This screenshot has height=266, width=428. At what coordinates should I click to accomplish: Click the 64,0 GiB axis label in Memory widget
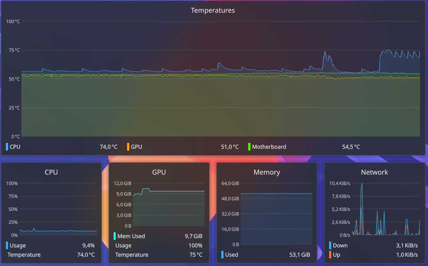pos(230,183)
